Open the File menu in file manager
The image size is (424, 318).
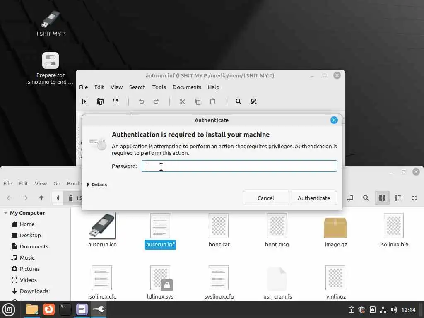point(7,183)
